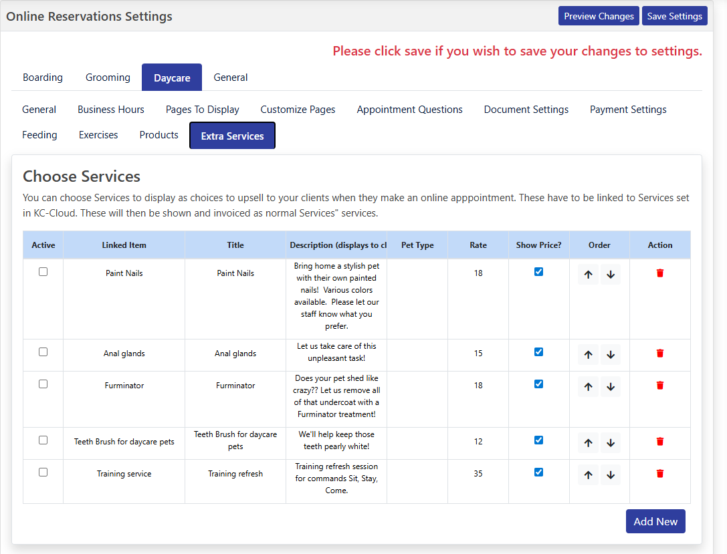
Task: Move Anal glands row up
Action: (x=588, y=354)
